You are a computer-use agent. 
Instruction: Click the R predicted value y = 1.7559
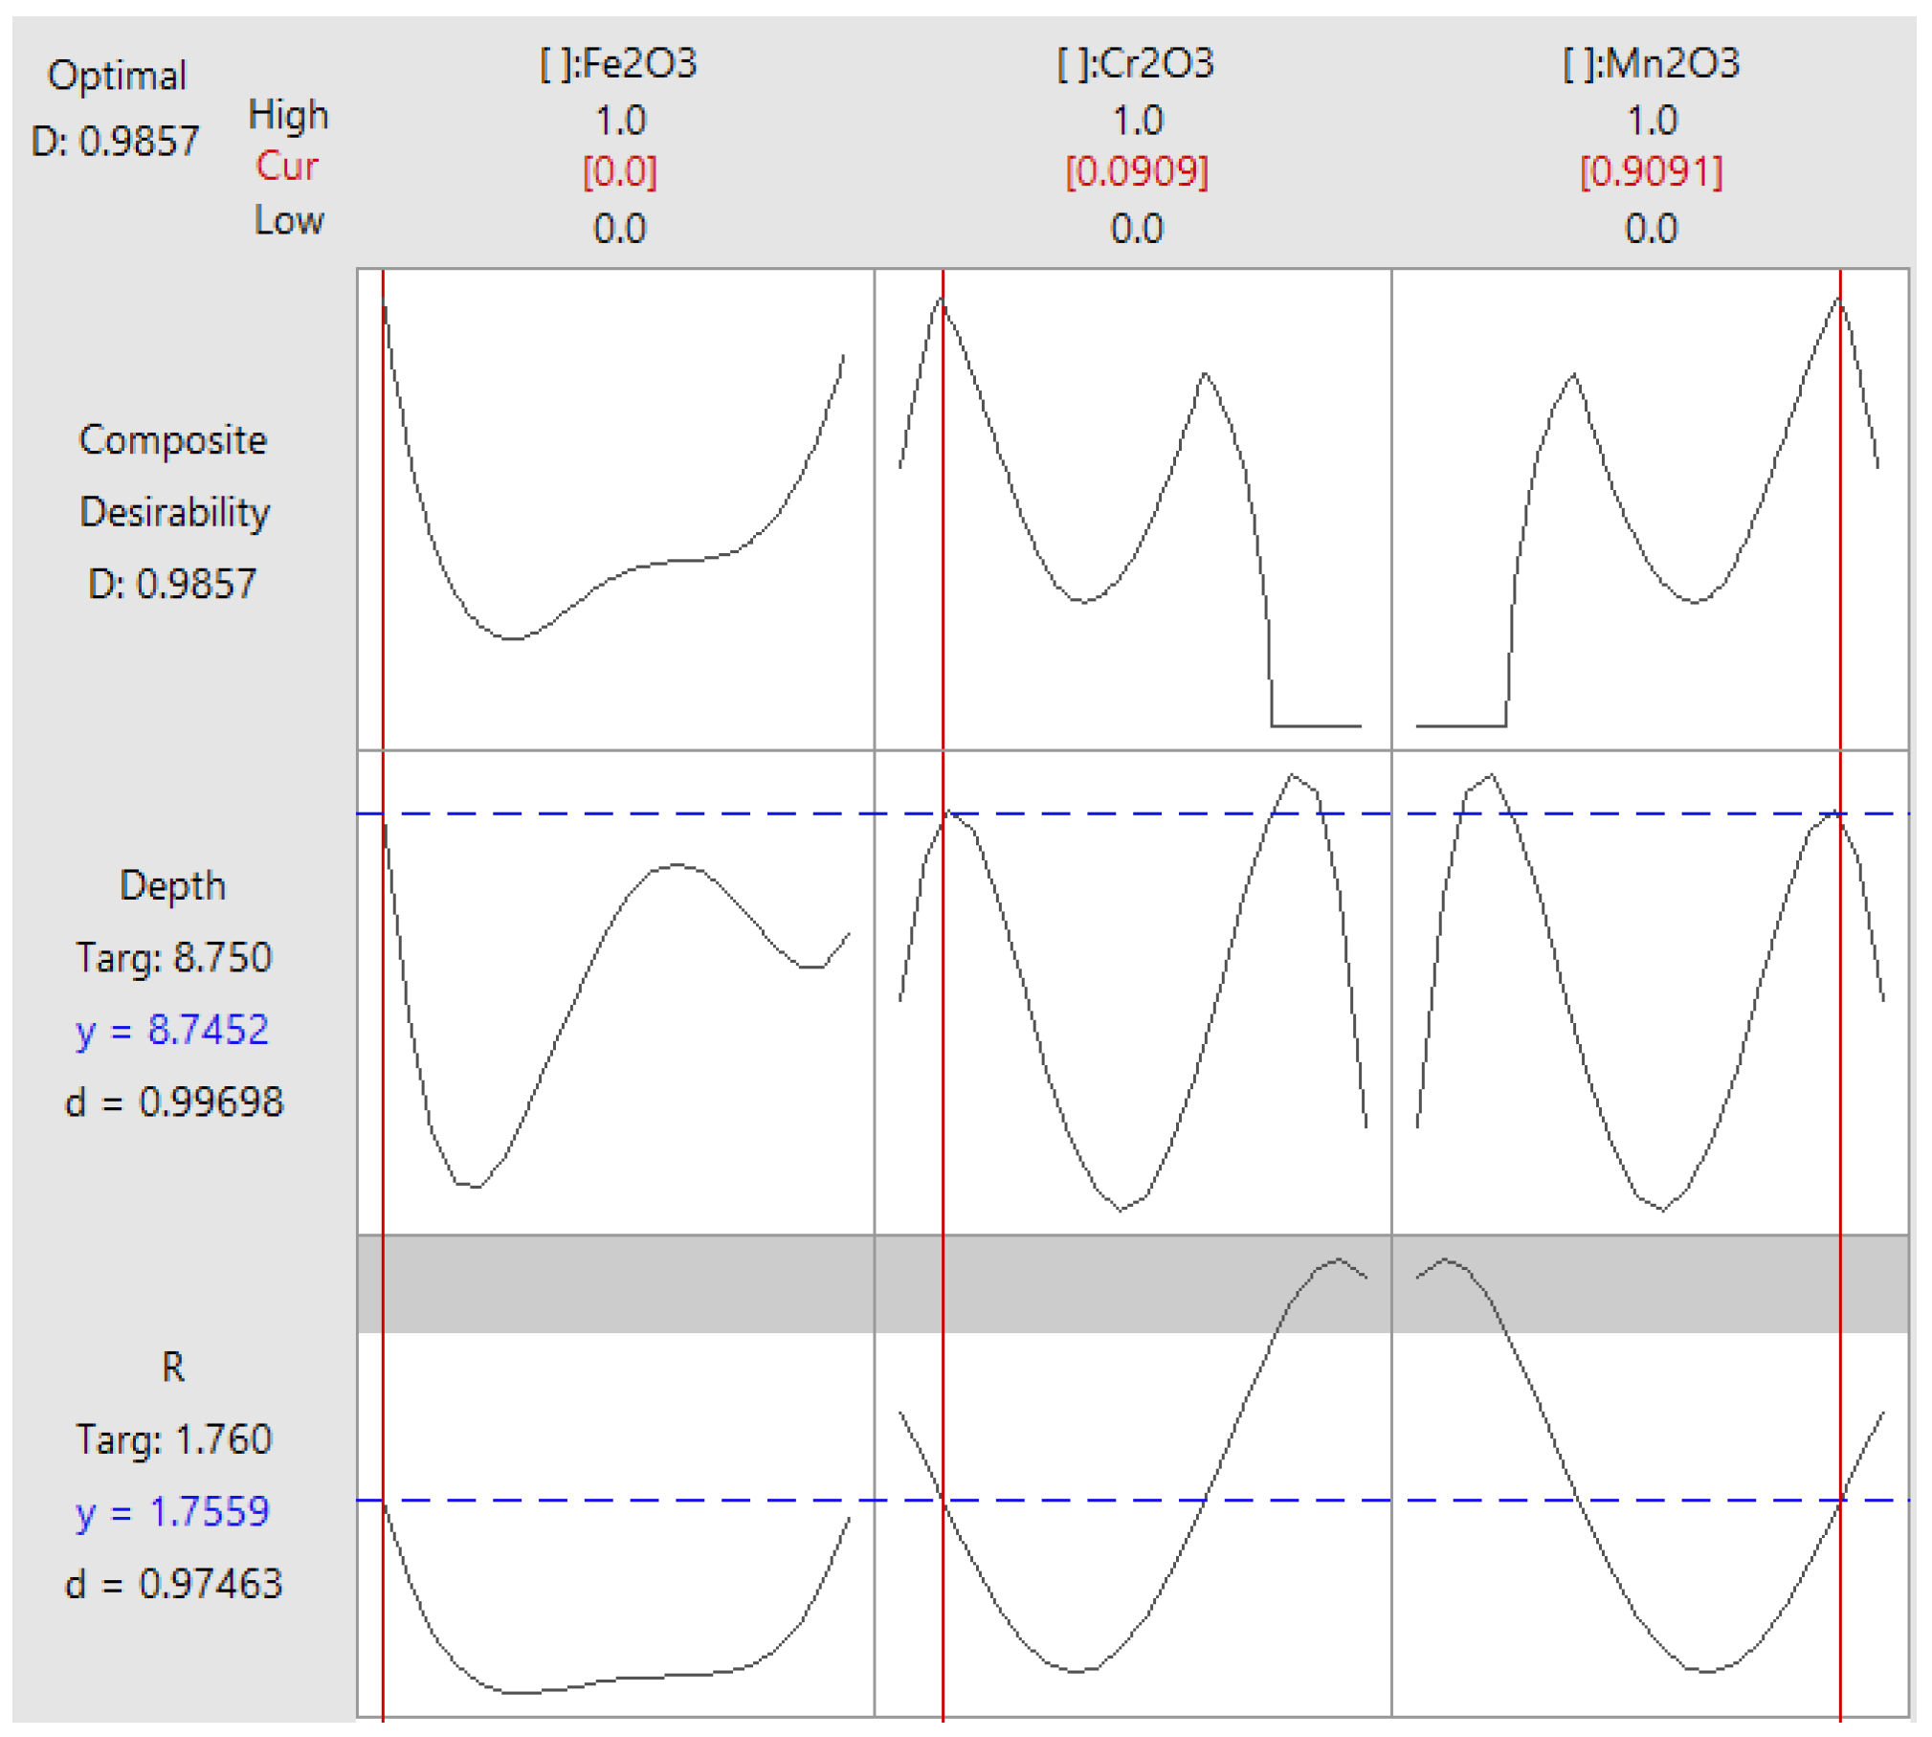click(x=173, y=1511)
